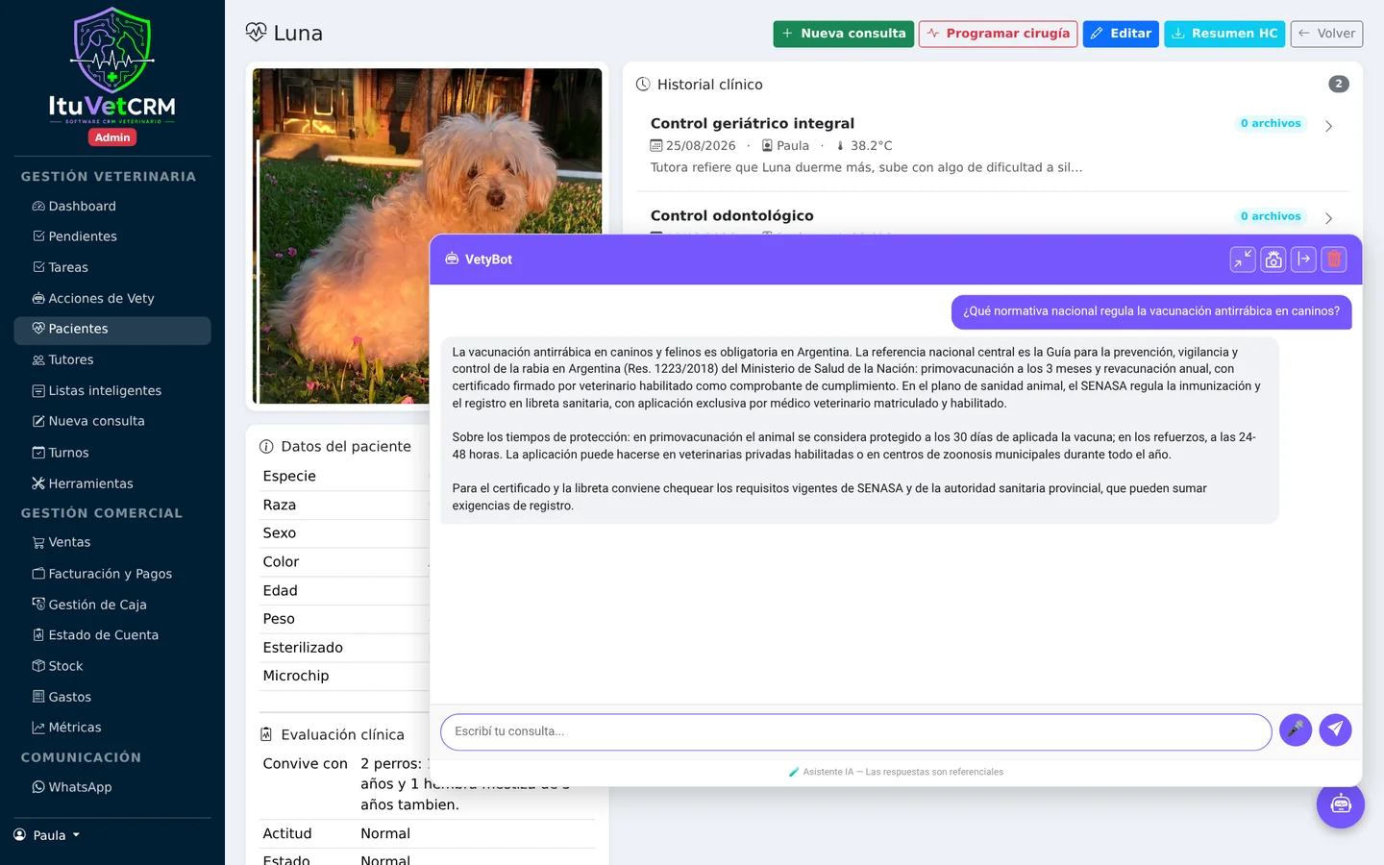Go to Turnos section
Image resolution: width=1384 pixels, height=865 pixels.
(x=112, y=453)
